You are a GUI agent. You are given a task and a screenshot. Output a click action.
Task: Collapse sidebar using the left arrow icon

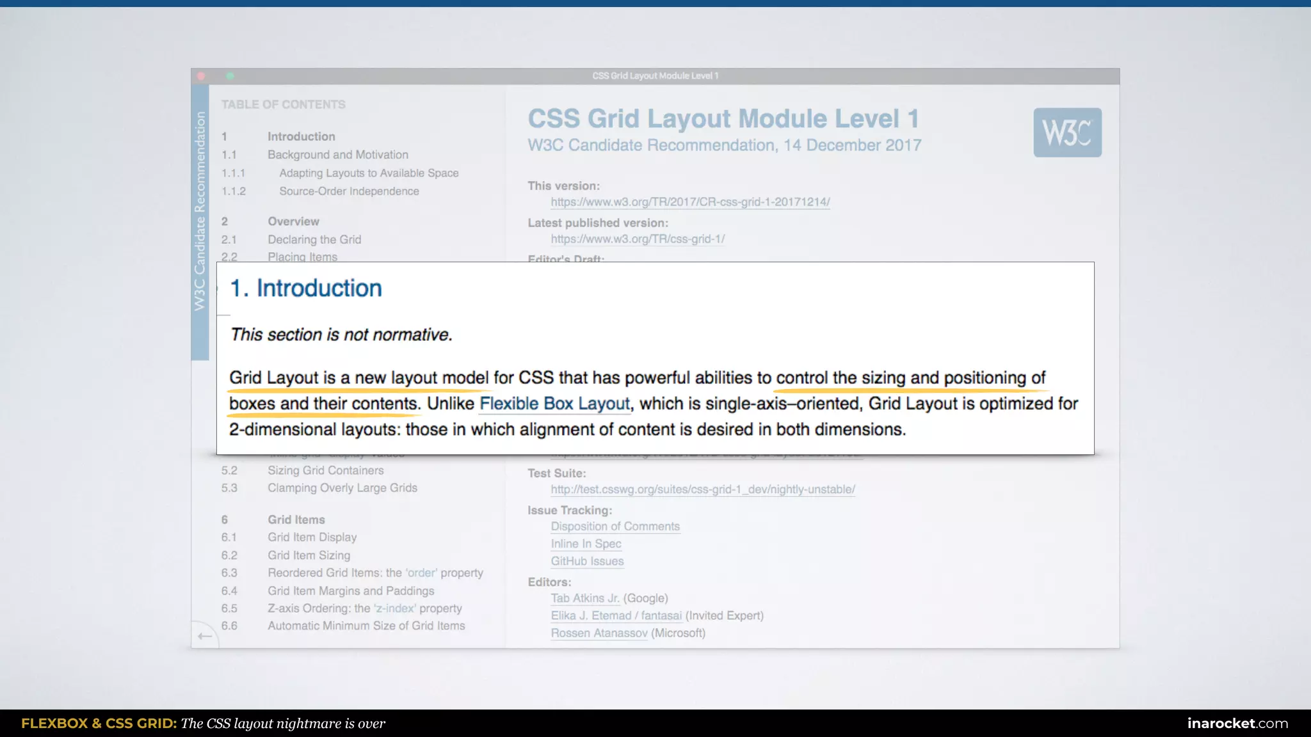click(x=205, y=636)
